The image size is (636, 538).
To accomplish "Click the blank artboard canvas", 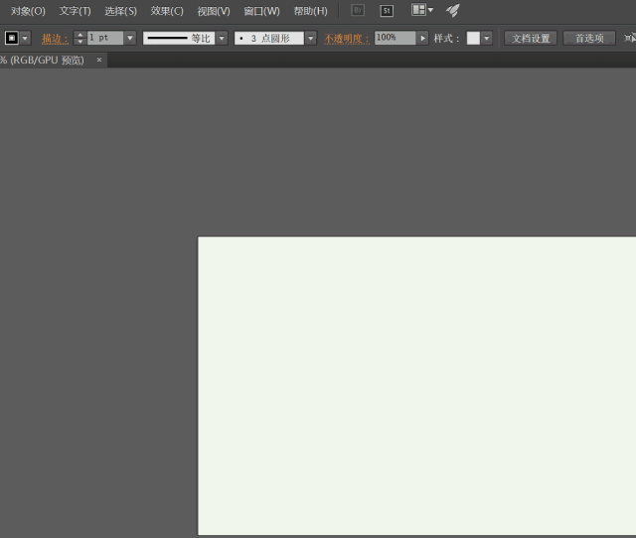I will pyautogui.click(x=416, y=386).
